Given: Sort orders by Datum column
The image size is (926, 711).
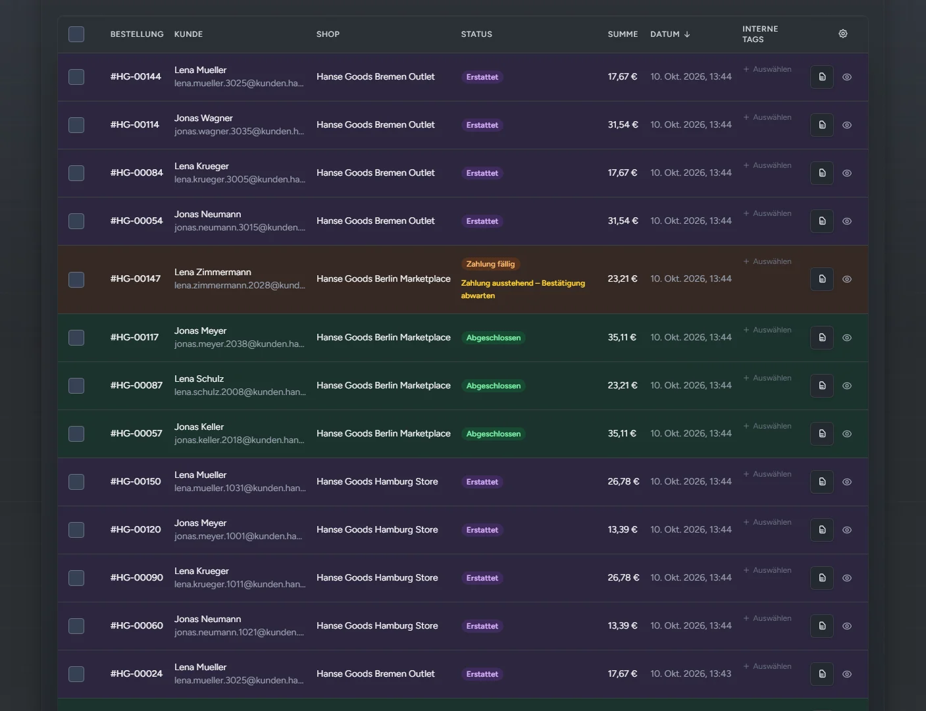Looking at the screenshot, I should (670, 34).
